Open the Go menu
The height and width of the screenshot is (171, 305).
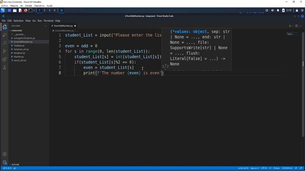(34, 21)
